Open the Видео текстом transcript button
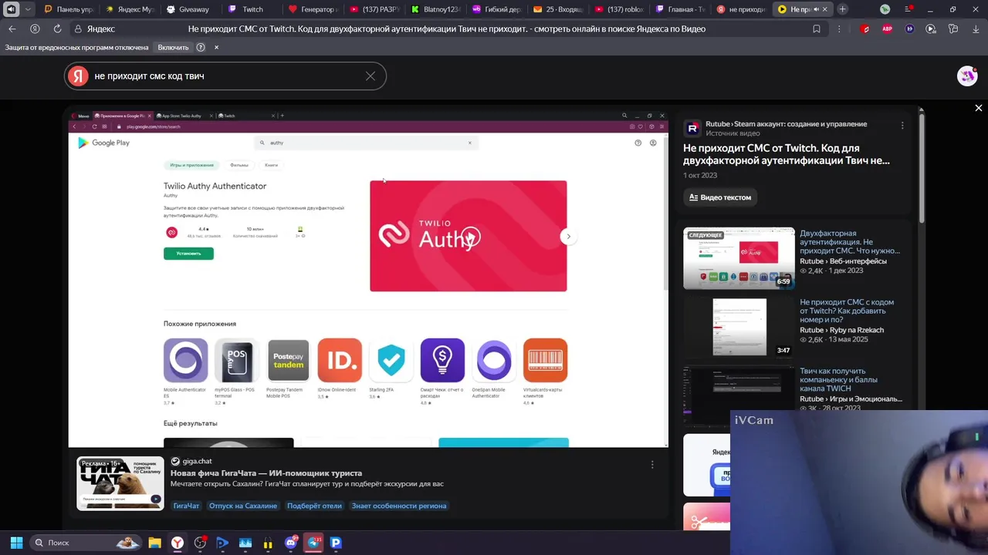This screenshot has width=988, height=555. coord(720,197)
